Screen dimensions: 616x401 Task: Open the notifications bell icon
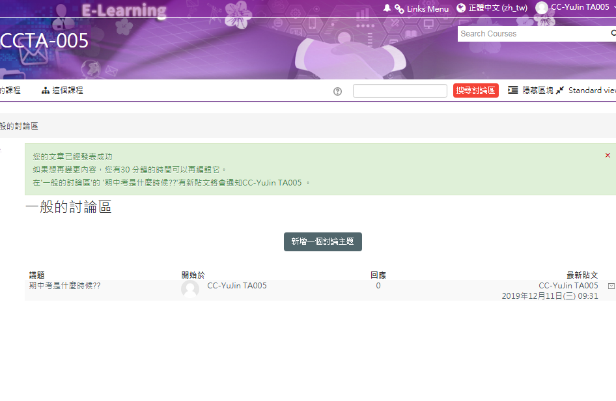(387, 8)
